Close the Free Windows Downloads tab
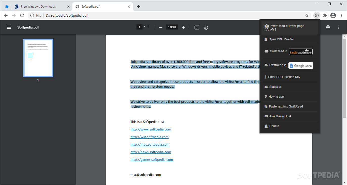This screenshot has height=185, width=347. [68, 7]
